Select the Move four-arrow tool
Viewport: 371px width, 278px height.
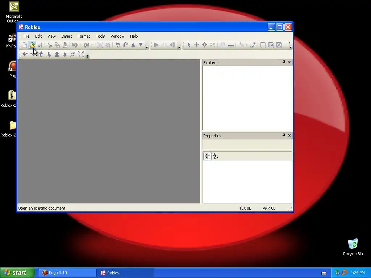[196, 45]
